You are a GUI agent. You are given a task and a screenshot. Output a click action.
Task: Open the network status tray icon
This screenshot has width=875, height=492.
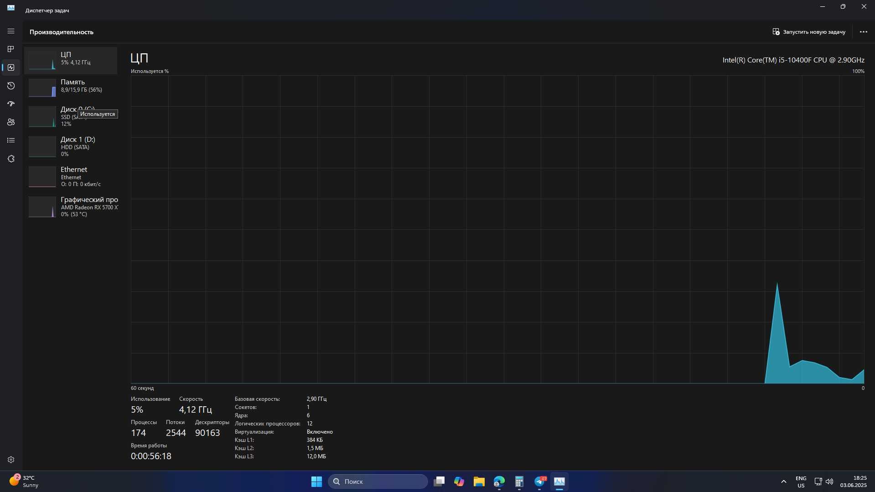818,482
